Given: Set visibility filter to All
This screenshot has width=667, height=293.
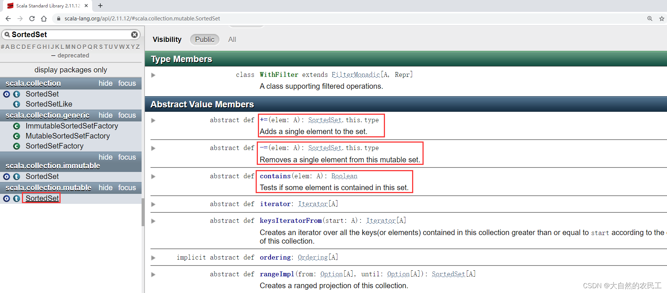Looking at the screenshot, I should click(x=232, y=39).
